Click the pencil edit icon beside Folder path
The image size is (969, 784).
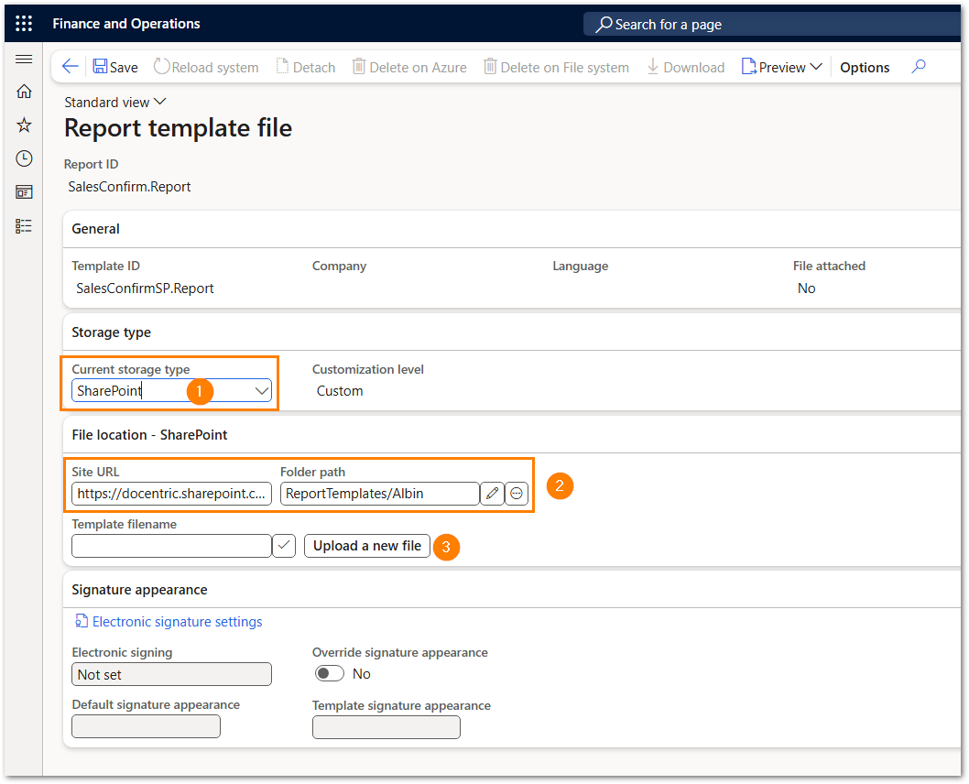click(492, 494)
